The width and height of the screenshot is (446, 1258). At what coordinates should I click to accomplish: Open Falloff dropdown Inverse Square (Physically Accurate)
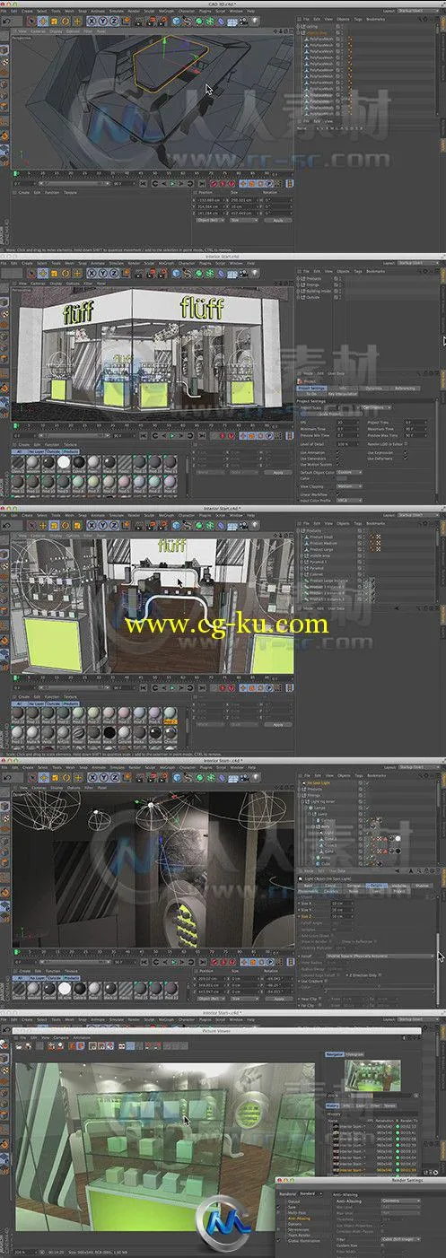click(x=379, y=957)
